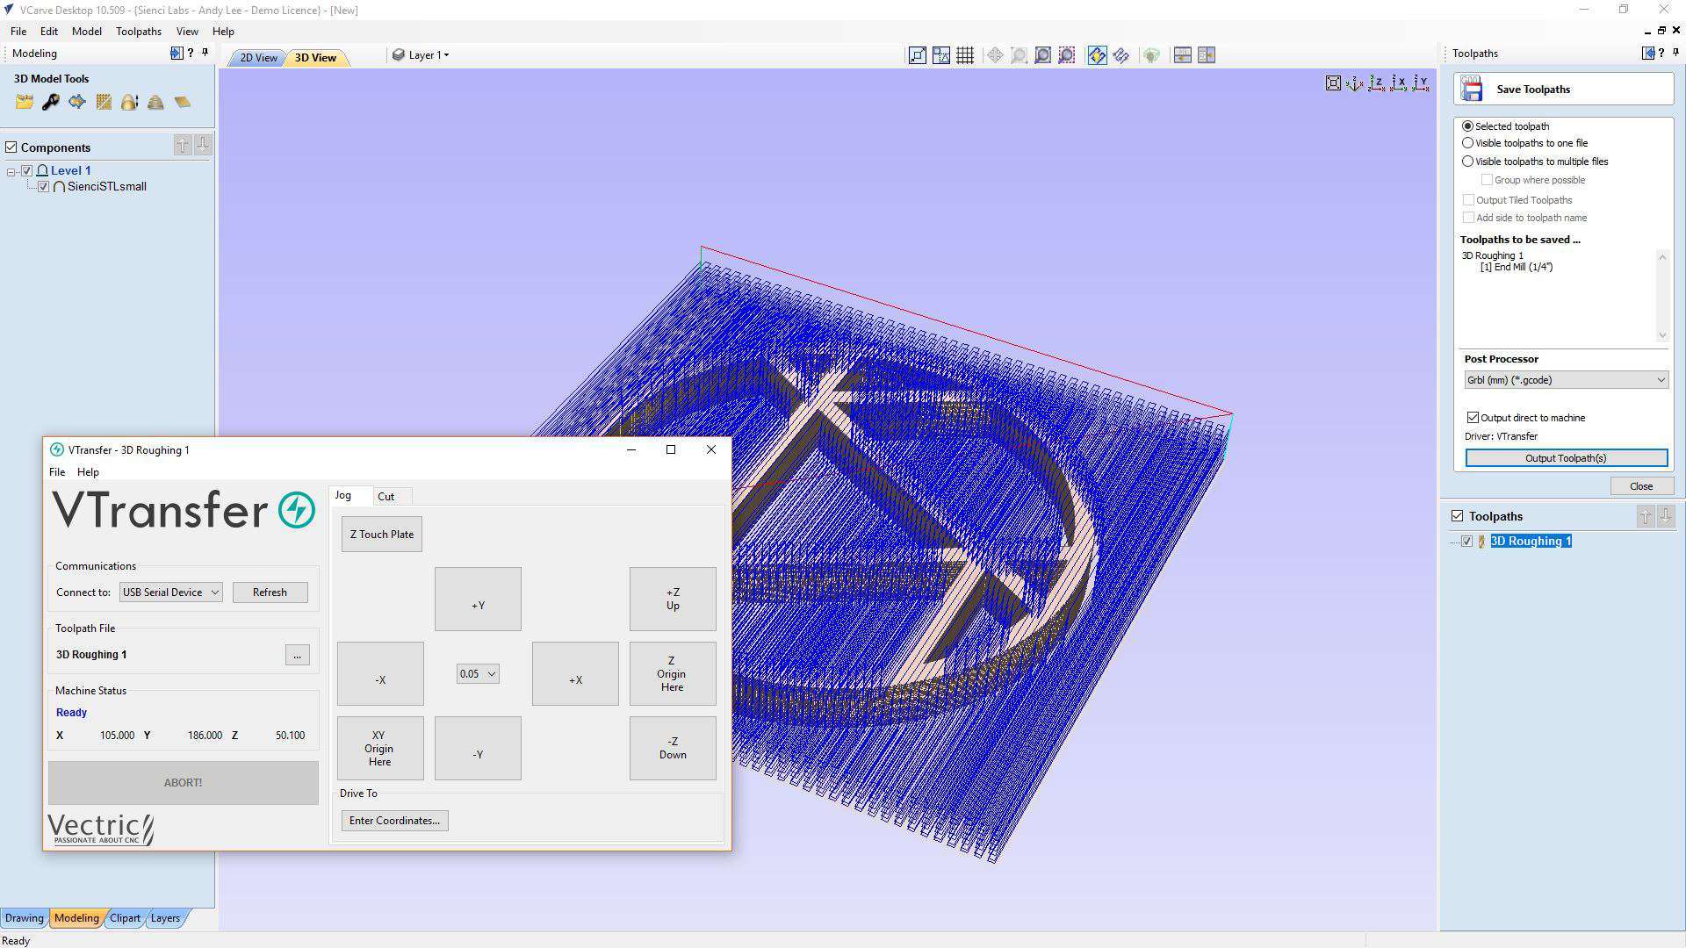
Task: Click the view along Y axis icon
Action: 1420,83
